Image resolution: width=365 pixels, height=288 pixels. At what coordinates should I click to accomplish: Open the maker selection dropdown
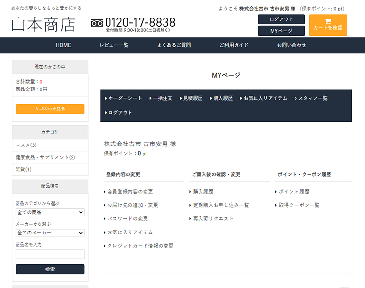pos(50,233)
